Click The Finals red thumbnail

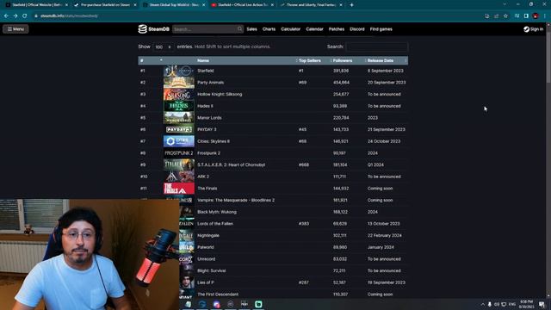click(x=179, y=189)
